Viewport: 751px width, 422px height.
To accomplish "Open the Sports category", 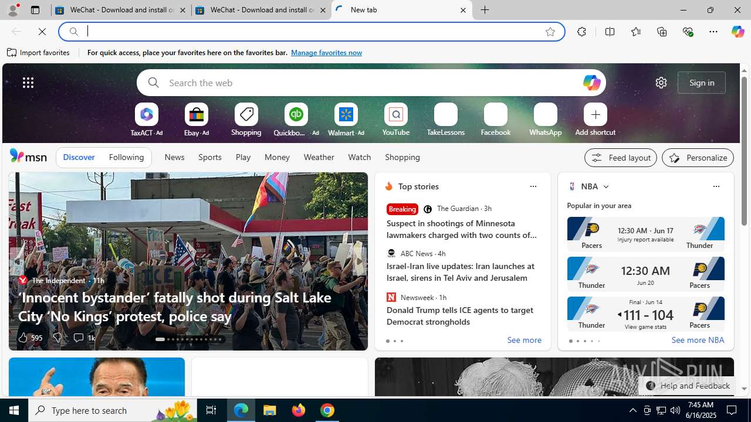I will pyautogui.click(x=210, y=157).
